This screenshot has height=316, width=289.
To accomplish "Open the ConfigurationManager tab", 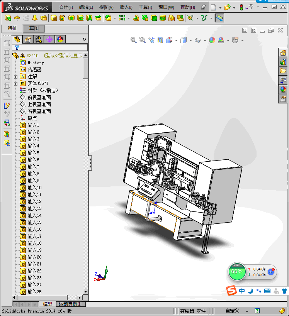I will tap(39, 39).
